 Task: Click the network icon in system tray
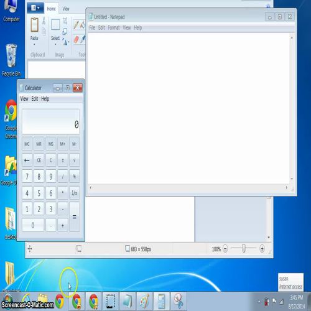pyautogui.click(x=281, y=302)
